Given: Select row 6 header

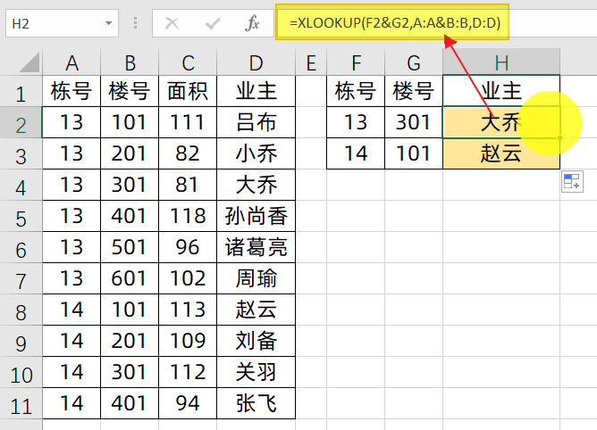Looking at the screenshot, I should coord(21,247).
